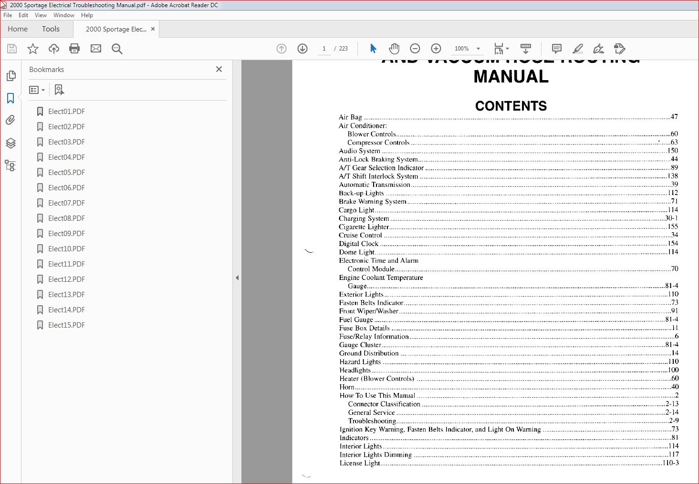Zoom out with minus icon
Viewport: 699px width, 484px height.
tap(415, 49)
